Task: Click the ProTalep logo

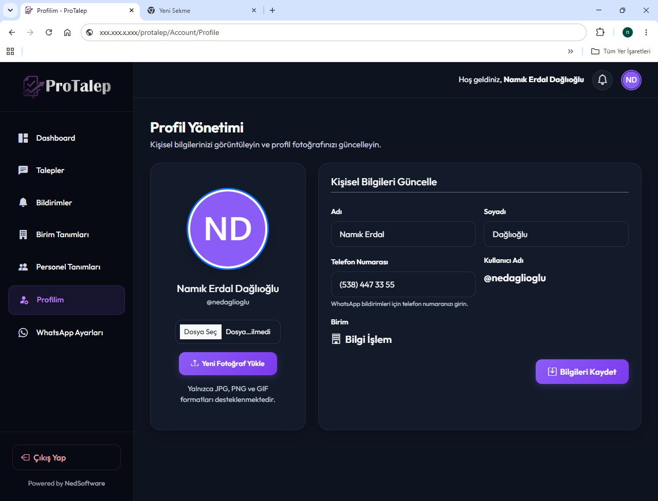Action: pos(67,86)
